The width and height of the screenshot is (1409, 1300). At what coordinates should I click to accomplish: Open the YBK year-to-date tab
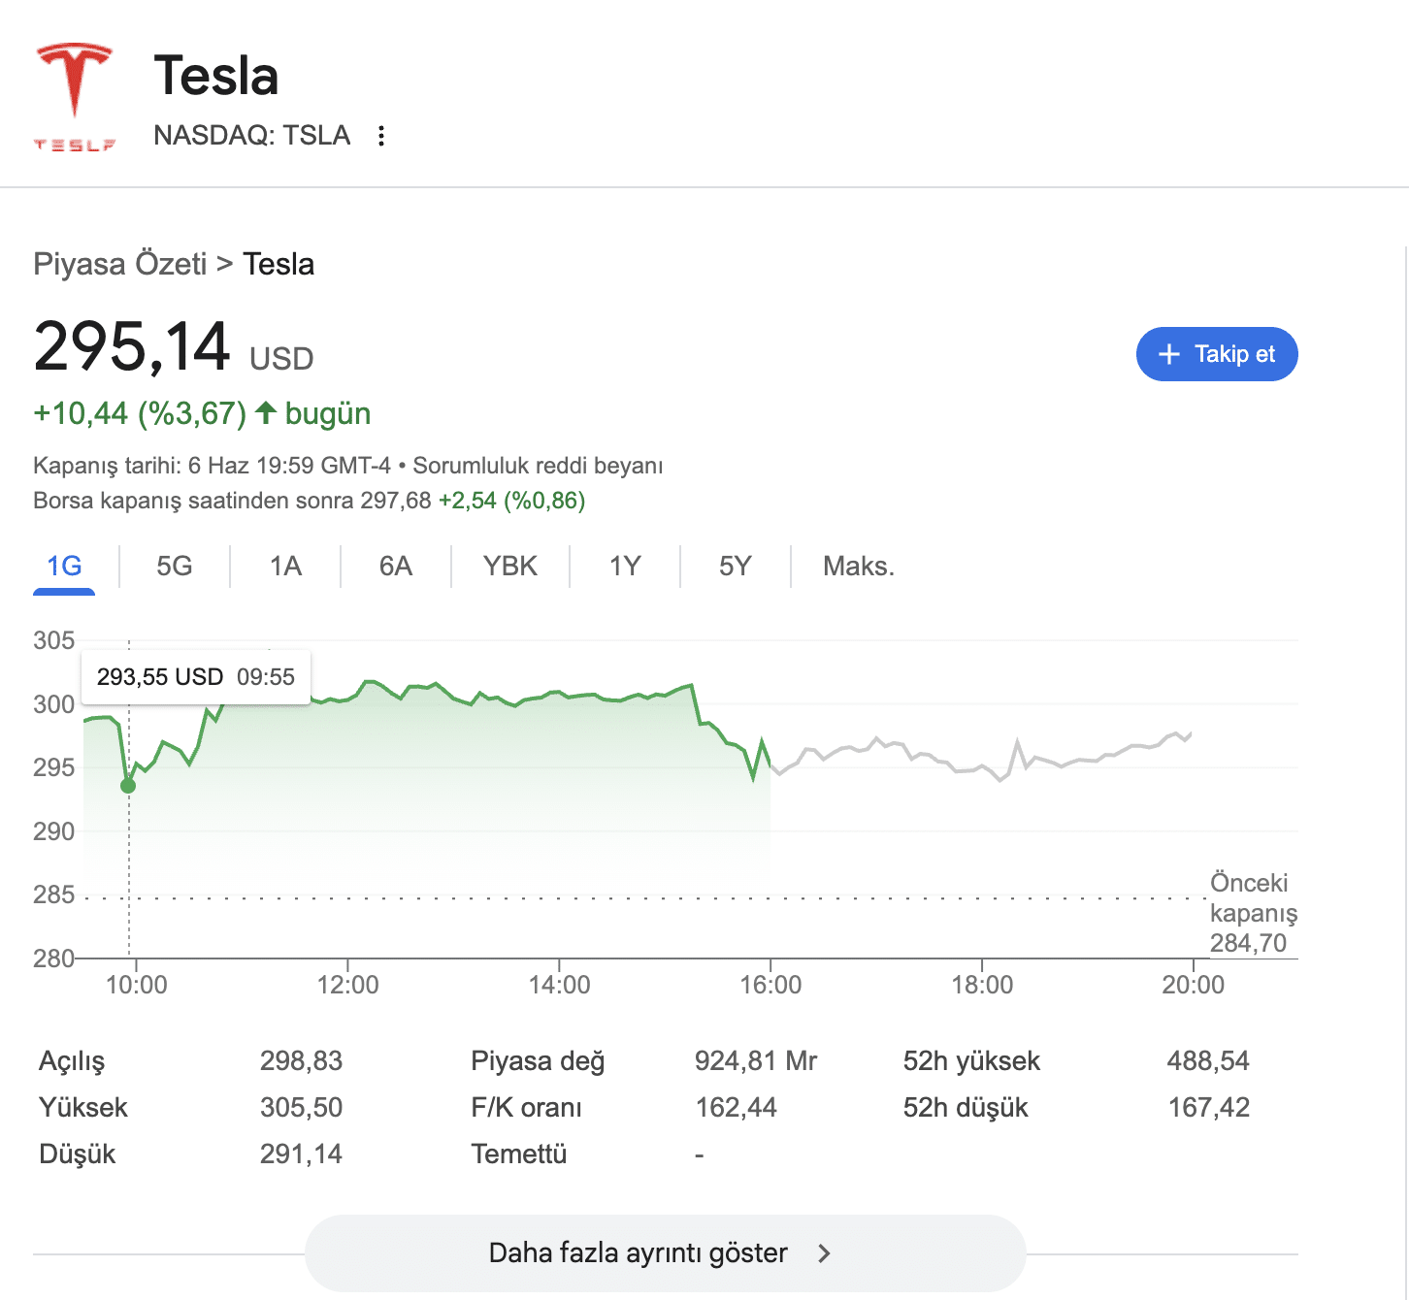(x=510, y=567)
